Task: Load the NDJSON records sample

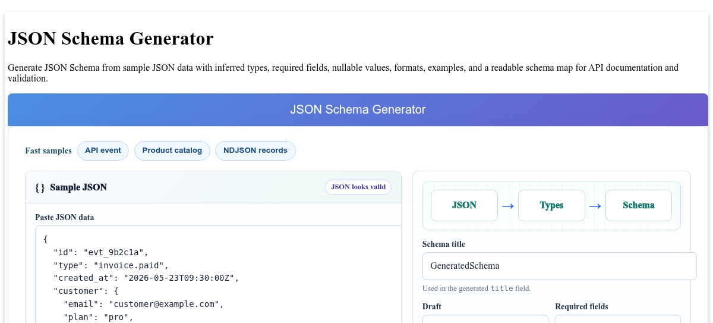Action: point(255,150)
